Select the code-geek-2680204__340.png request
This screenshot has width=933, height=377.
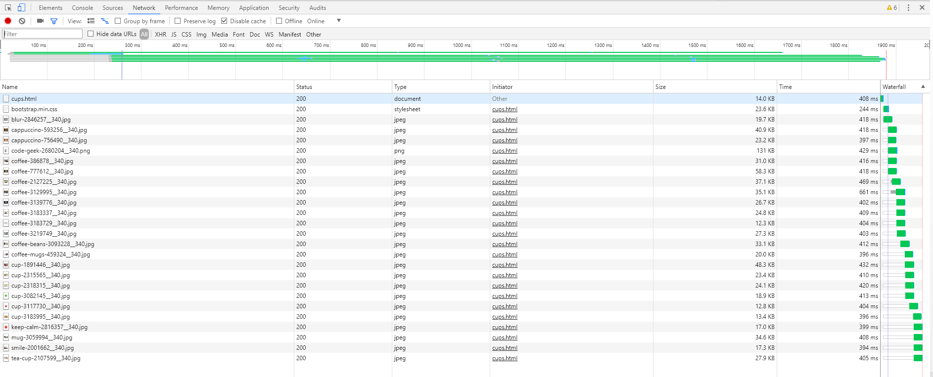(x=50, y=151)
